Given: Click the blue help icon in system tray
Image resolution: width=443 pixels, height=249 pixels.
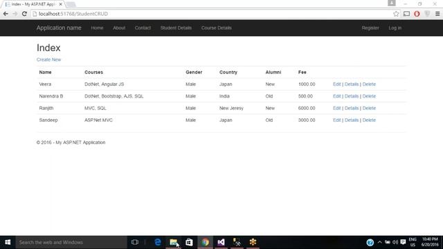Looking at the screenshot, I should tap(370, 242).
